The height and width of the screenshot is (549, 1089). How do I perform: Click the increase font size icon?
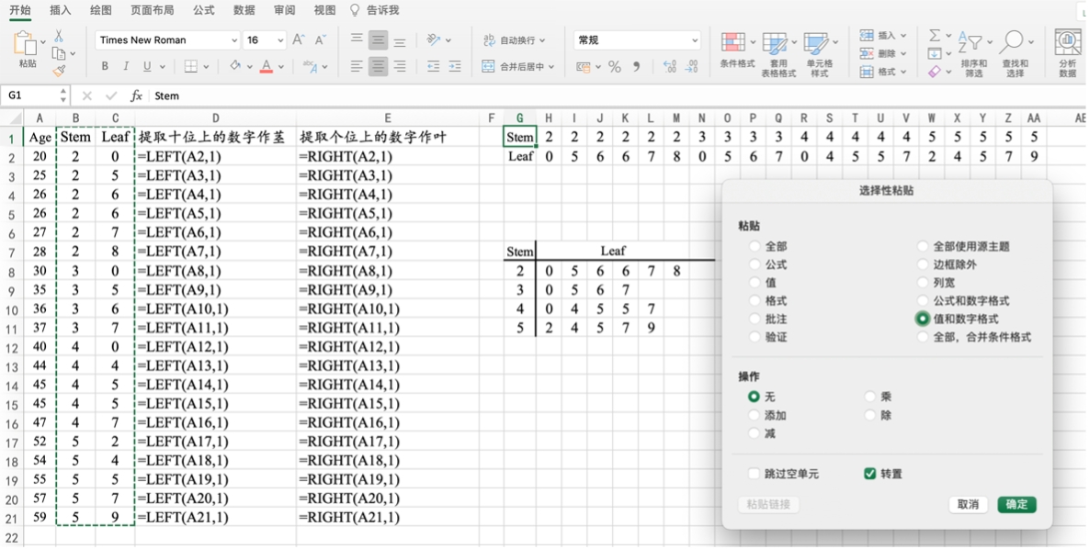pyautogui.click(x=298, y=40)
